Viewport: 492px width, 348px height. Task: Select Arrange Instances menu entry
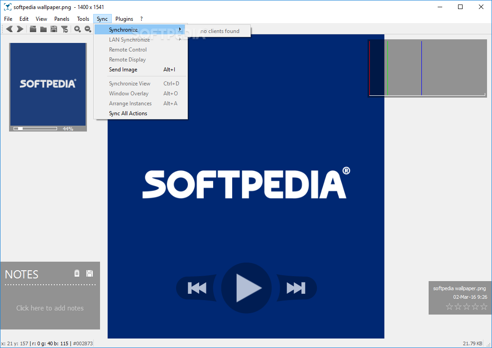click(x=140, y=103)
